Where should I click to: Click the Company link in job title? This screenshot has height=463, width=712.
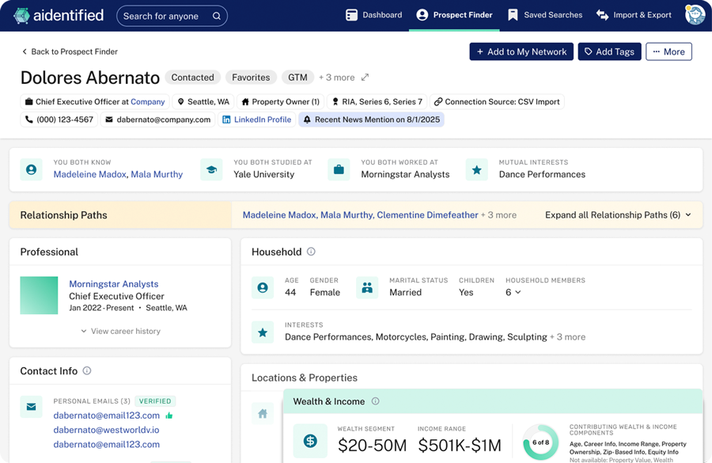point(148,102)
